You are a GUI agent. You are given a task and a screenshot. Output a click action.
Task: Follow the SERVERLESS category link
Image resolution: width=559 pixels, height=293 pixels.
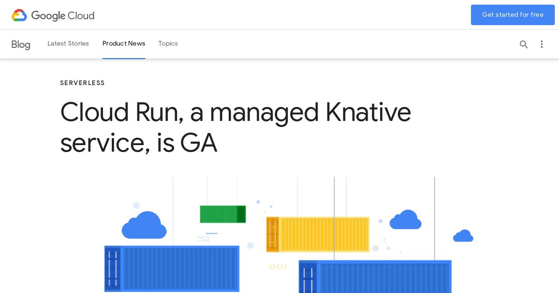[x=82, y=83]
